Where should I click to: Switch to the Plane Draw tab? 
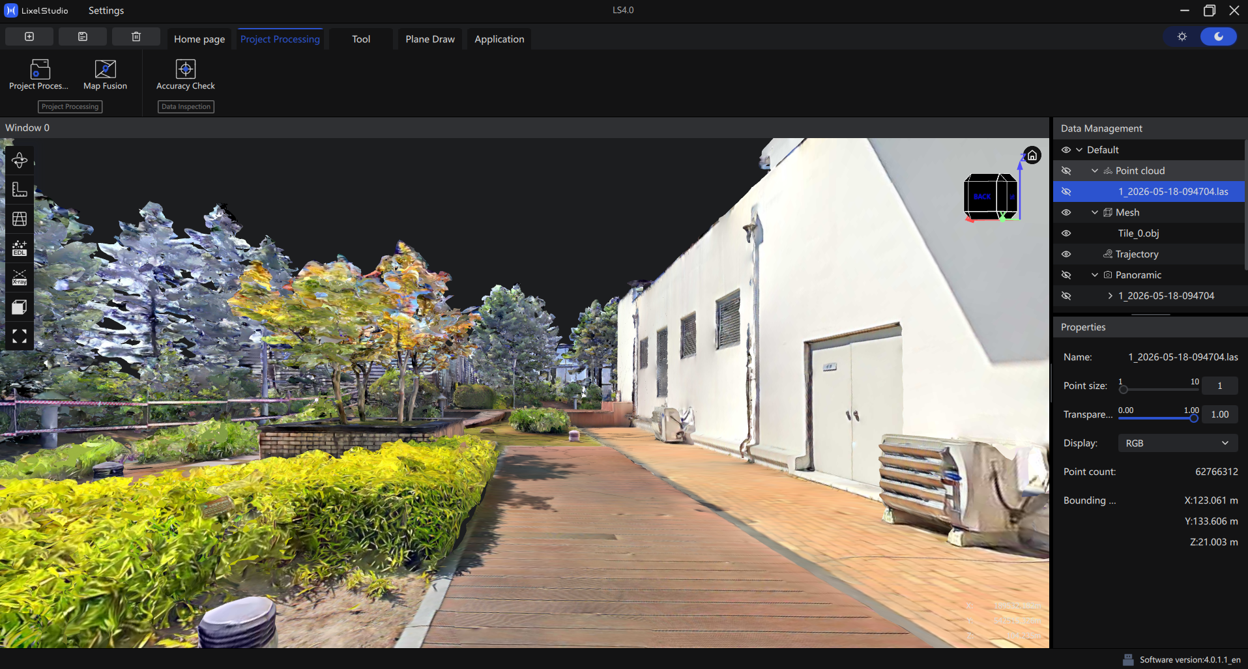[x=430, y=39]
